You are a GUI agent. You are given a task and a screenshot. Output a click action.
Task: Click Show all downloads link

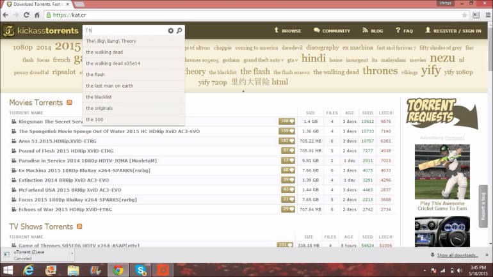tap(457, 255)
